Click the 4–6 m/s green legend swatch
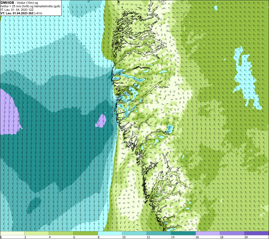The height and width of the screenshot is (239, 269). [x=61, y=233]
